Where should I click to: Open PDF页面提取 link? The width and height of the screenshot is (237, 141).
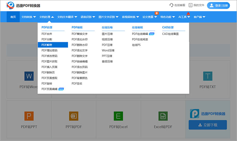49,78
